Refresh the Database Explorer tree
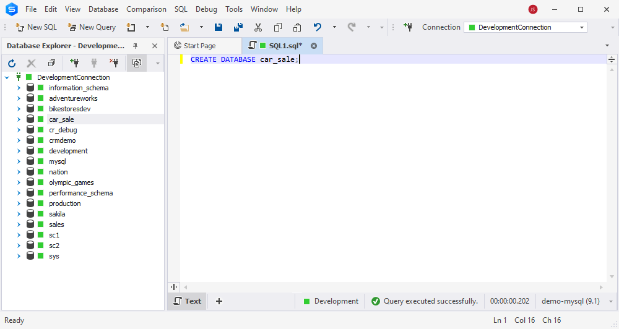Viewport: 619px width, 329px height. pyautogui.click(x=12, y=63)
